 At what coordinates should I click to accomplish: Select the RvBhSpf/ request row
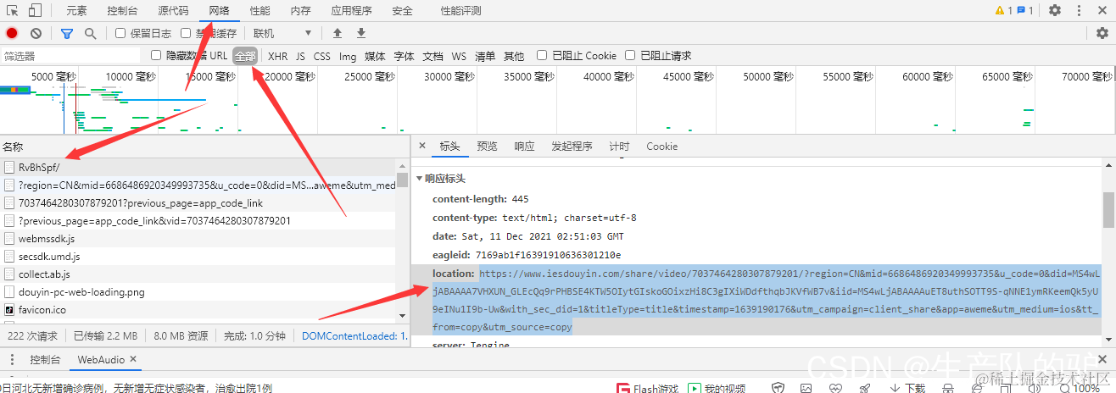click(198, 167)
